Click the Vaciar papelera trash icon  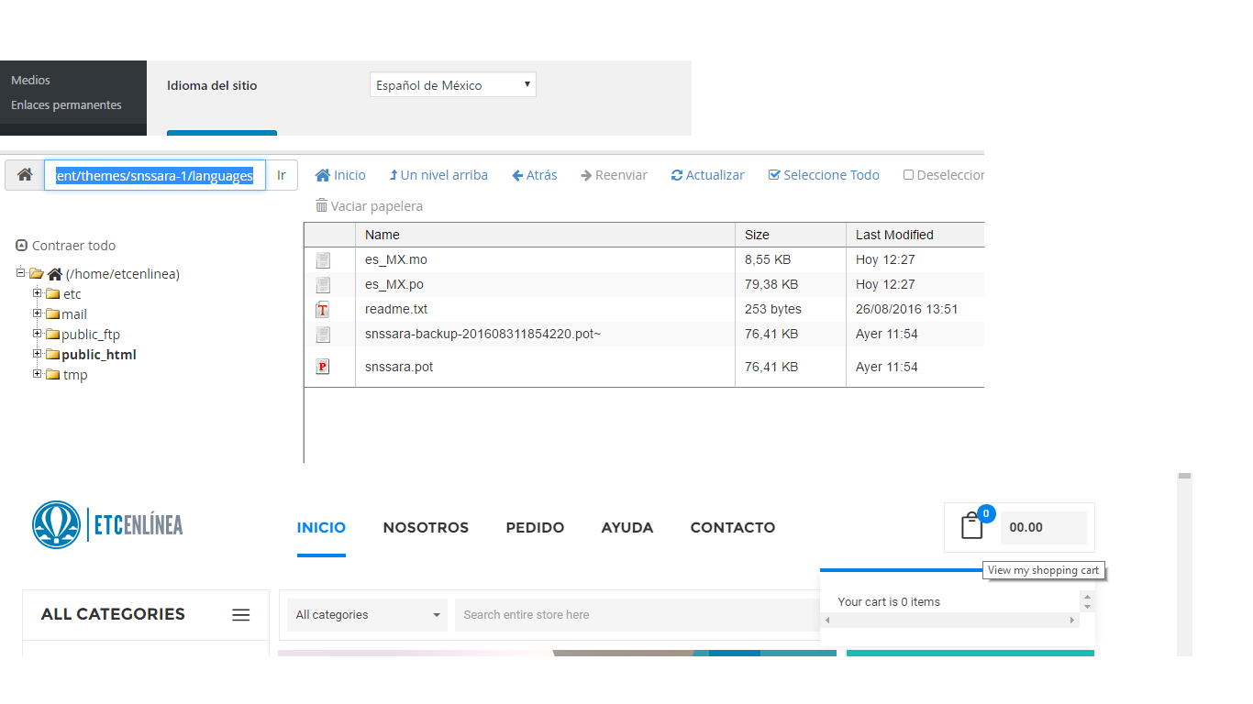click(321, 206)
